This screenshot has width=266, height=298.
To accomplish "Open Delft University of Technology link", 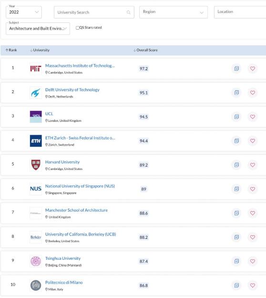I will pyautogui.click(x=72, y=90).
